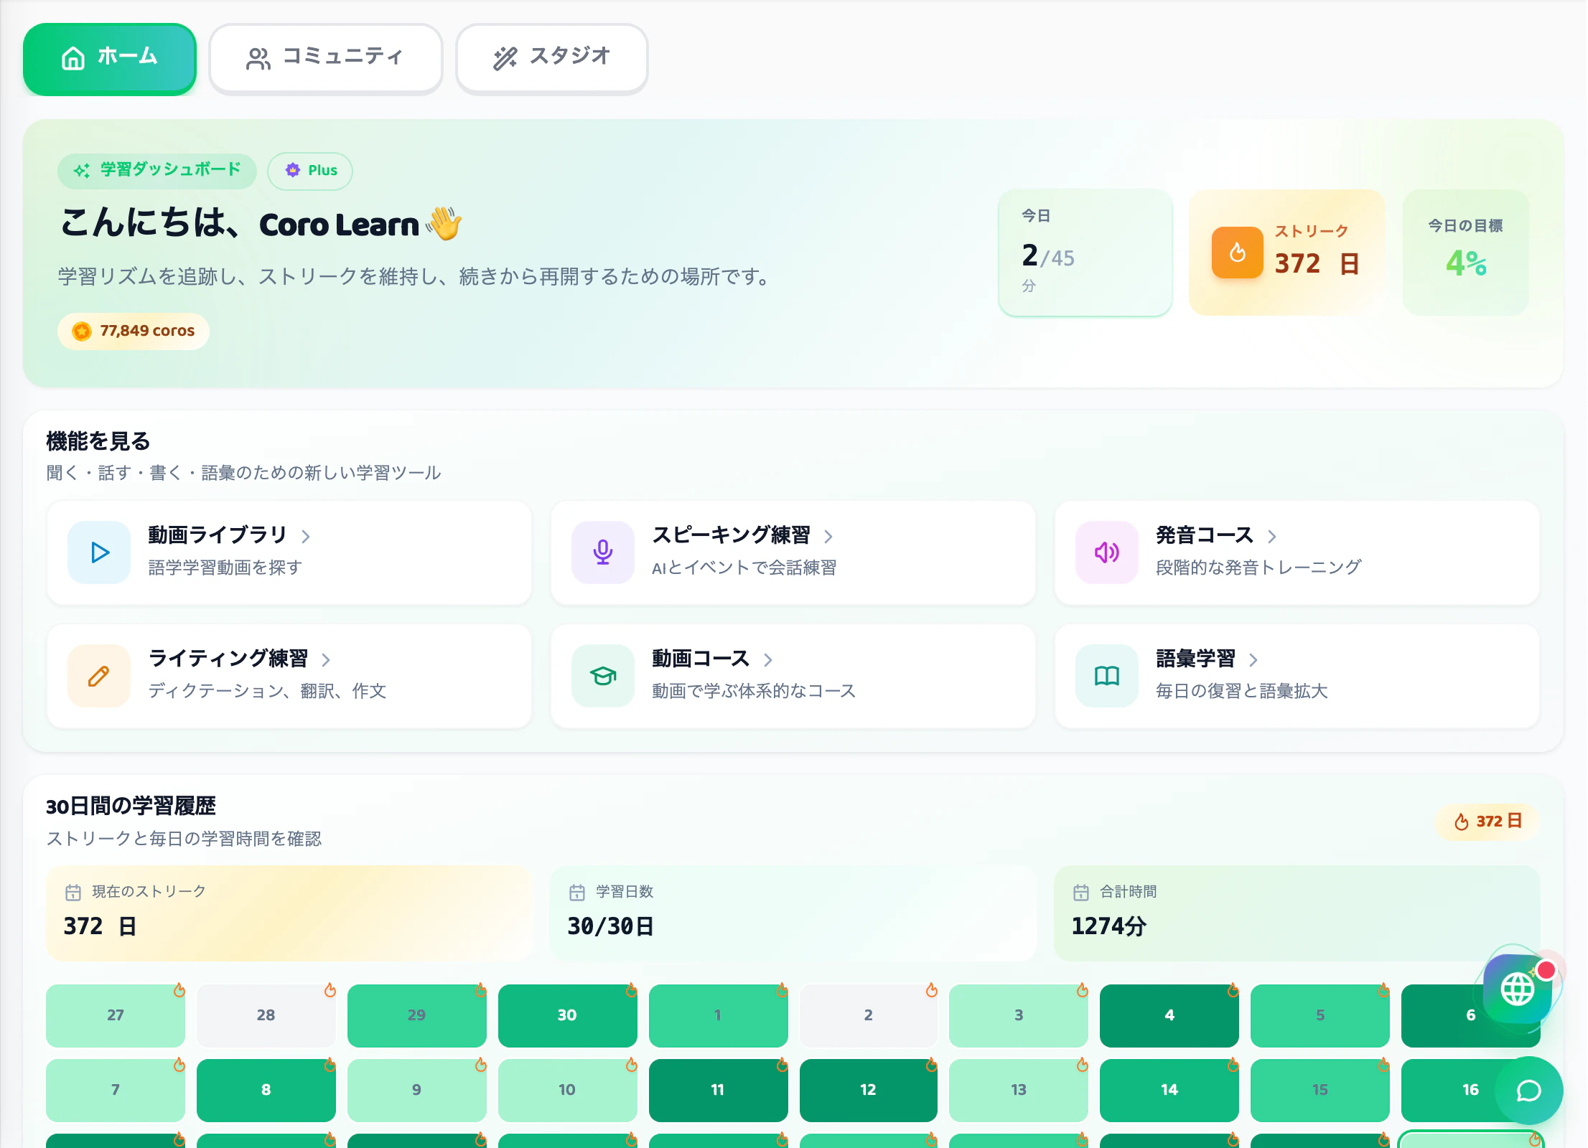Select day 4 in the history grid
1588x1148 pixels.
[1169, 1015]
